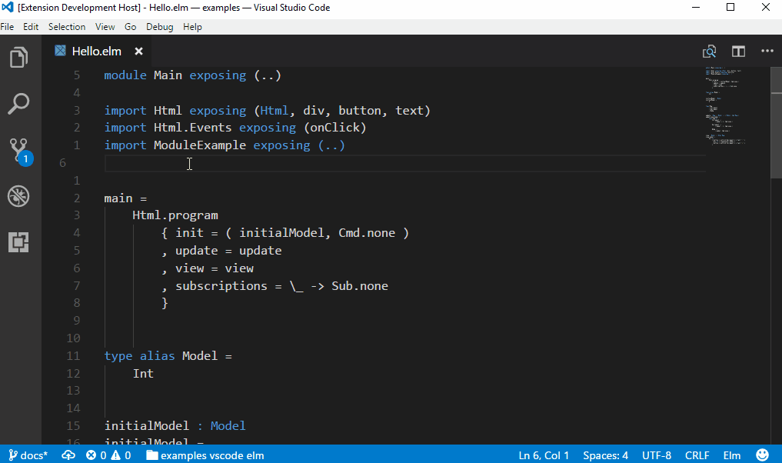Click 'ModuleExample' in the import line

click(x=199, y=145)
